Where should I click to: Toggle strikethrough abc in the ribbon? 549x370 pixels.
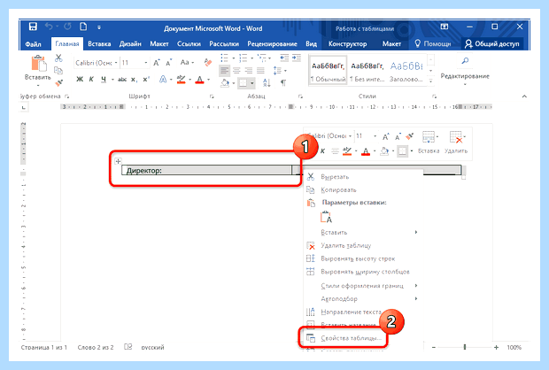122,80
